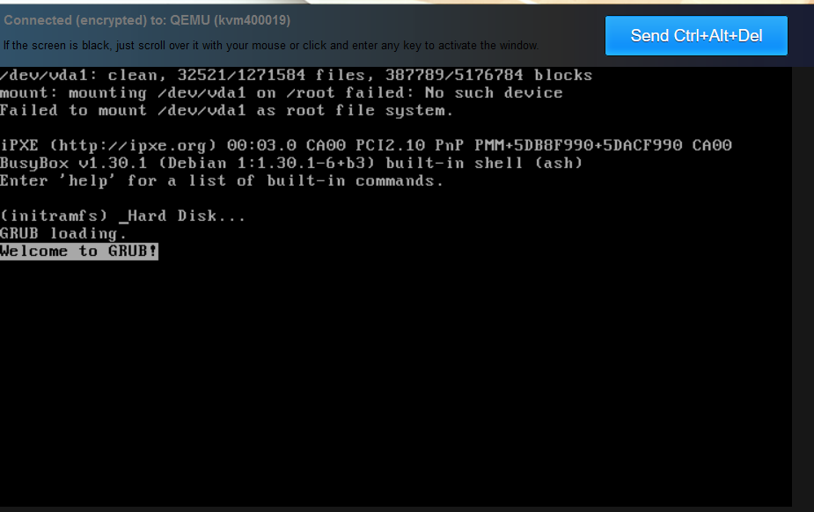Image resolution: width=814 pixels, height=512 pixels.
Task: Click the 'mount: mounting /dev/vda1' error line
Action: coord(281,93)
